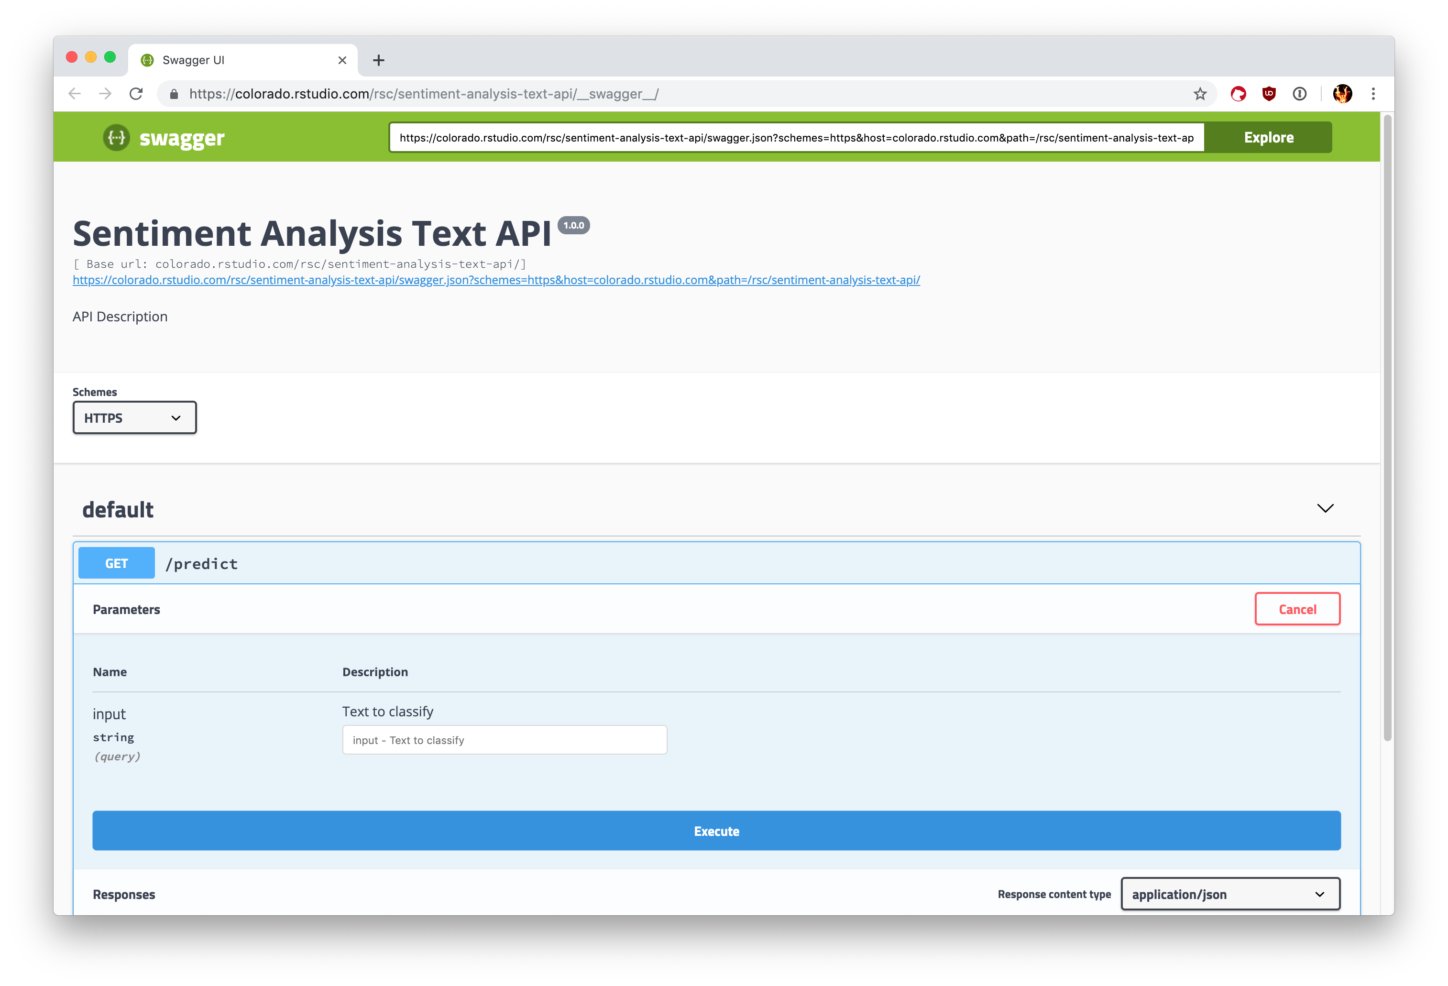Select the Swagger UI browser tab

coord(243,60)
